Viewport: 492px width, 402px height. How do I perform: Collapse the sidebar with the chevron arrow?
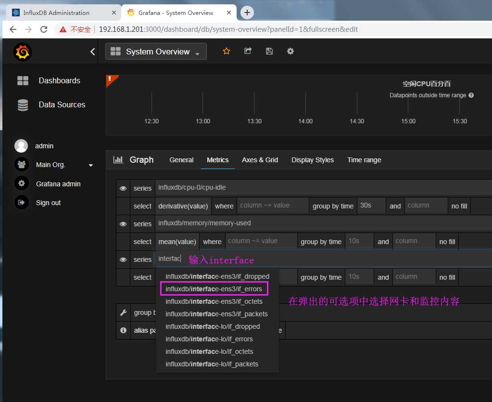pos(92,52)
